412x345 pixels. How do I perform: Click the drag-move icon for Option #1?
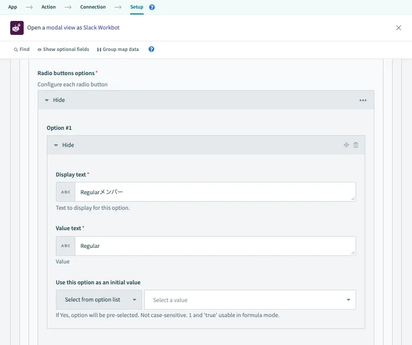pos(346,145)
